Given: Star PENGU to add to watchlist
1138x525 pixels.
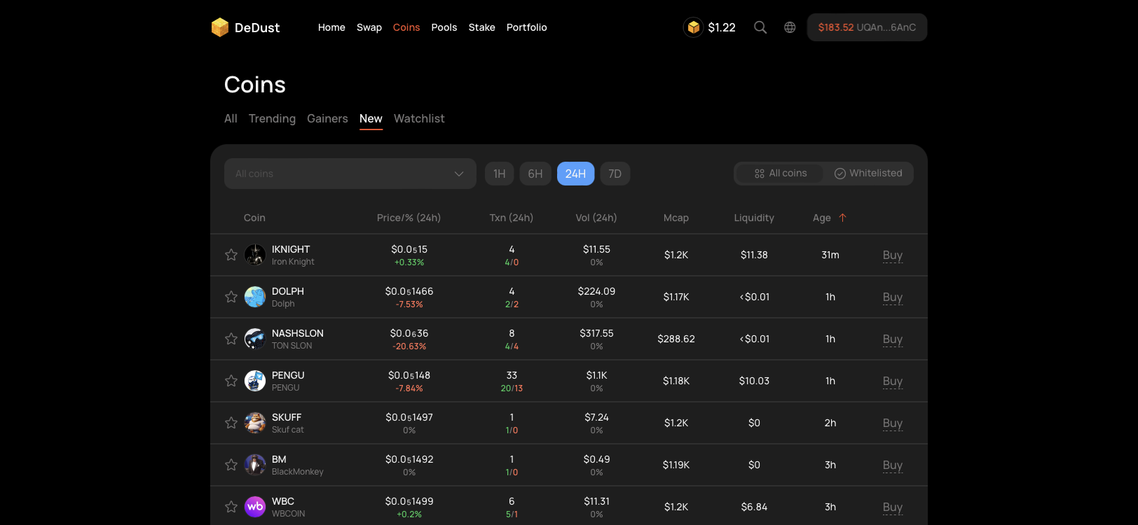Looking at the screenshot, I should (x=231, y=381).
